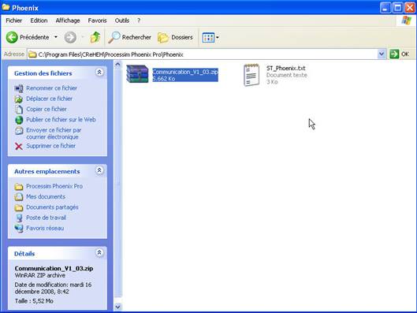Click the side panel scrollbar thumb
Screen dimensions: 417x313
pyautogui.click(x=117, y=182)
